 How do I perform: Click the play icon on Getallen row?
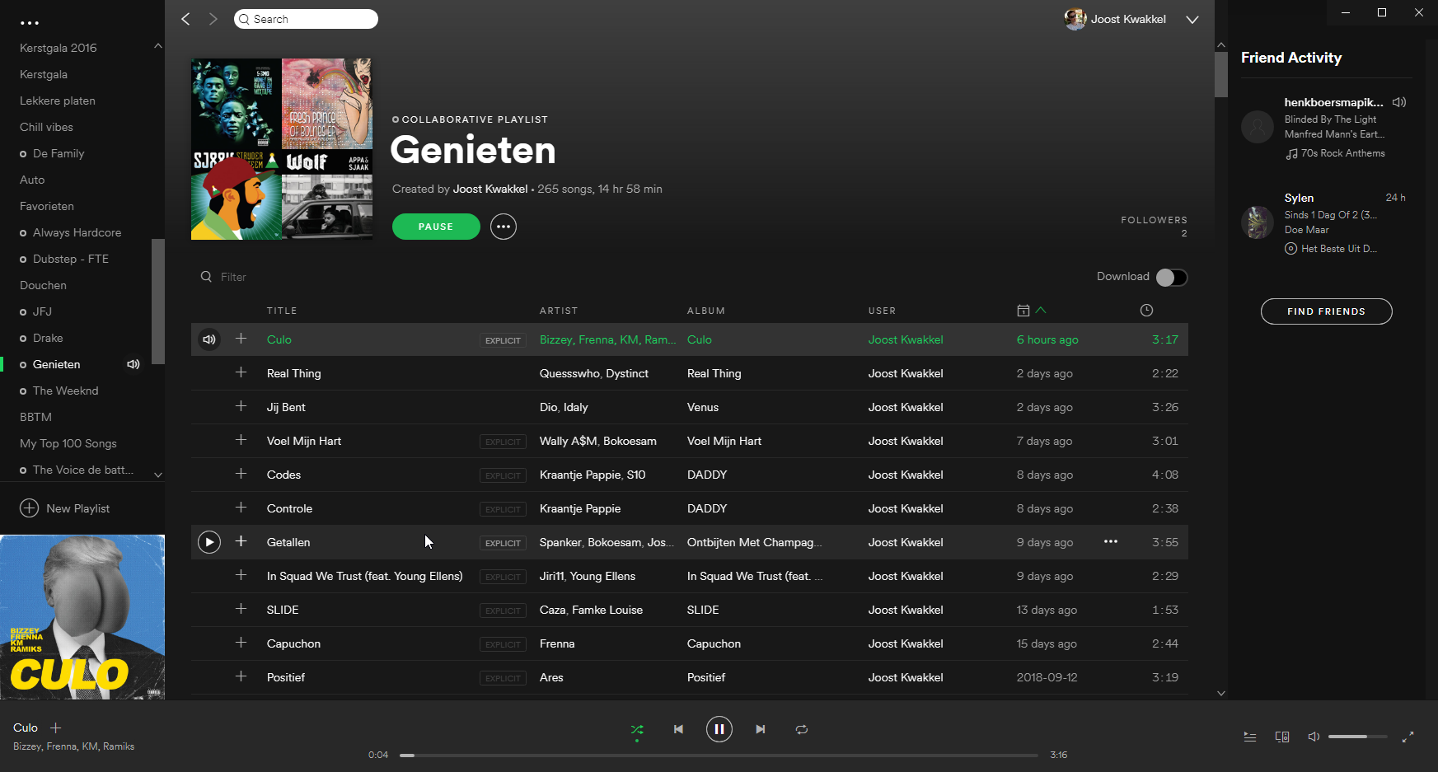point(209,542)
